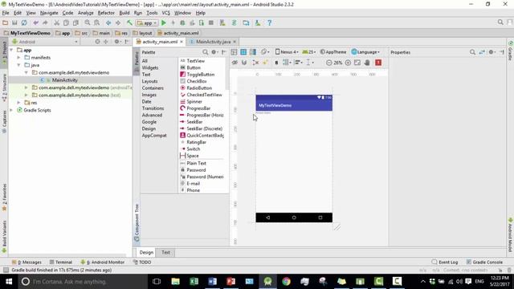Image resolution: width=514 pixels, height=289 pixels.
Task: Click the Save All toolbar icon
Action: pyautogui.click(x=14, y=23)
